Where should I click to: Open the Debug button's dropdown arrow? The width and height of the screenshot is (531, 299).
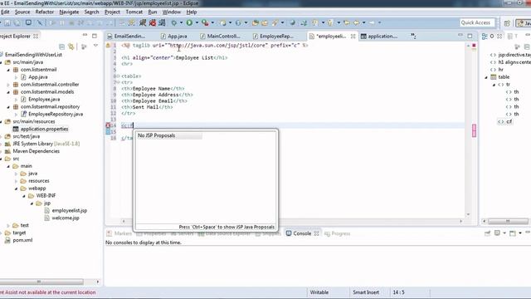[x=181, y=22]
